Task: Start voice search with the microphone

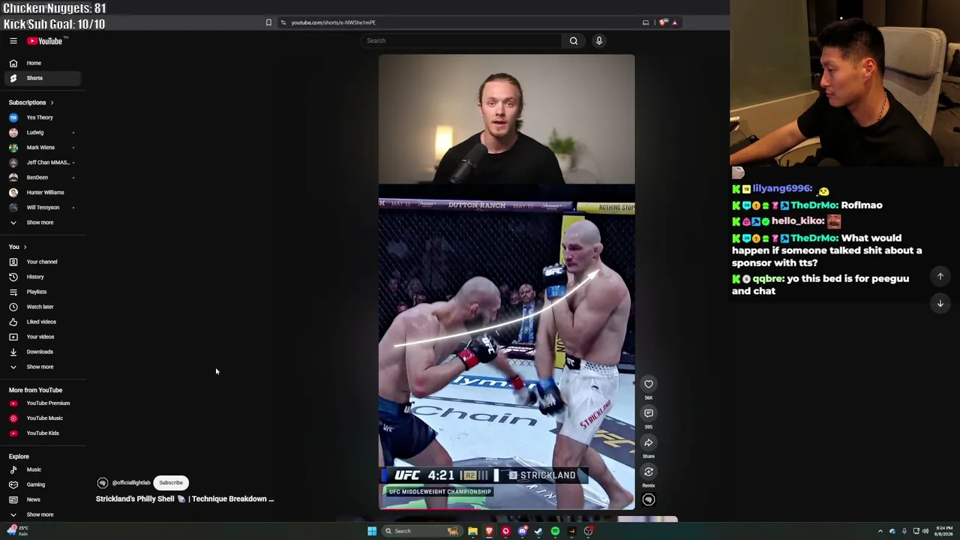Action: pos(599,40)
